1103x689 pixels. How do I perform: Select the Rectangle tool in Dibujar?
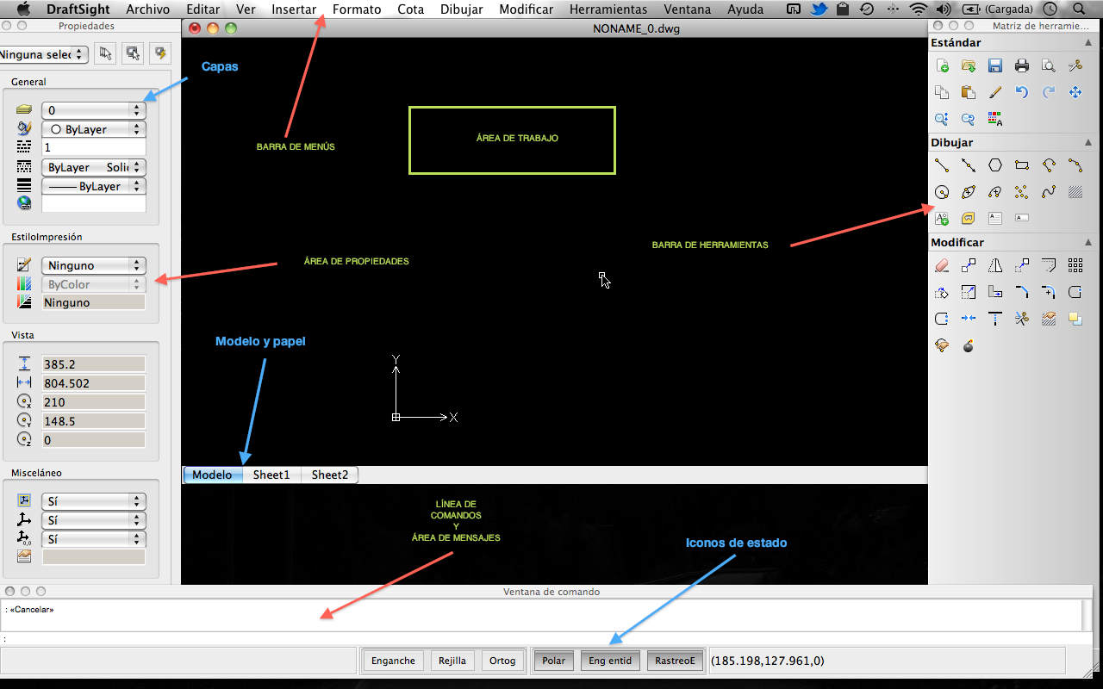point(1022,165)
